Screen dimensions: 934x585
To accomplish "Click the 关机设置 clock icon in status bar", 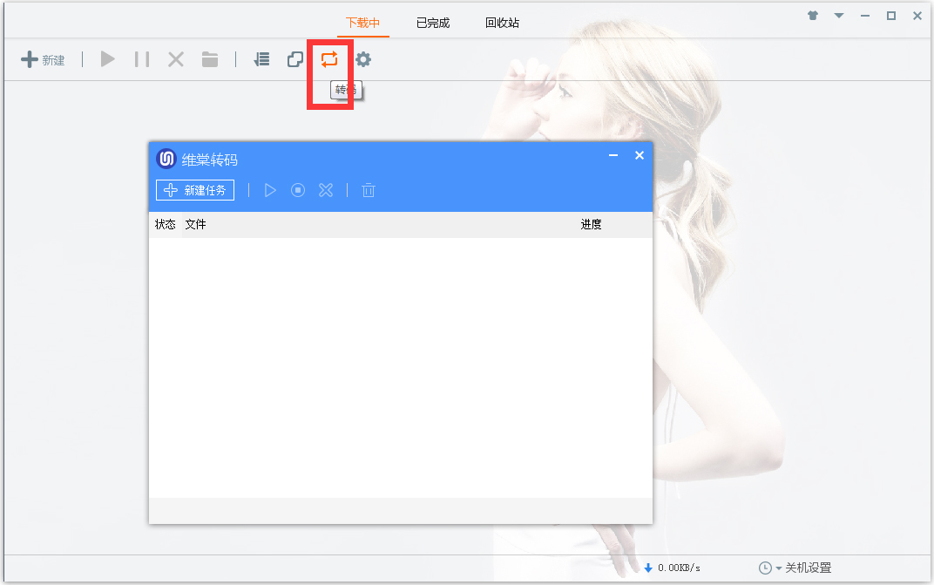I will [x=766, y=568].
